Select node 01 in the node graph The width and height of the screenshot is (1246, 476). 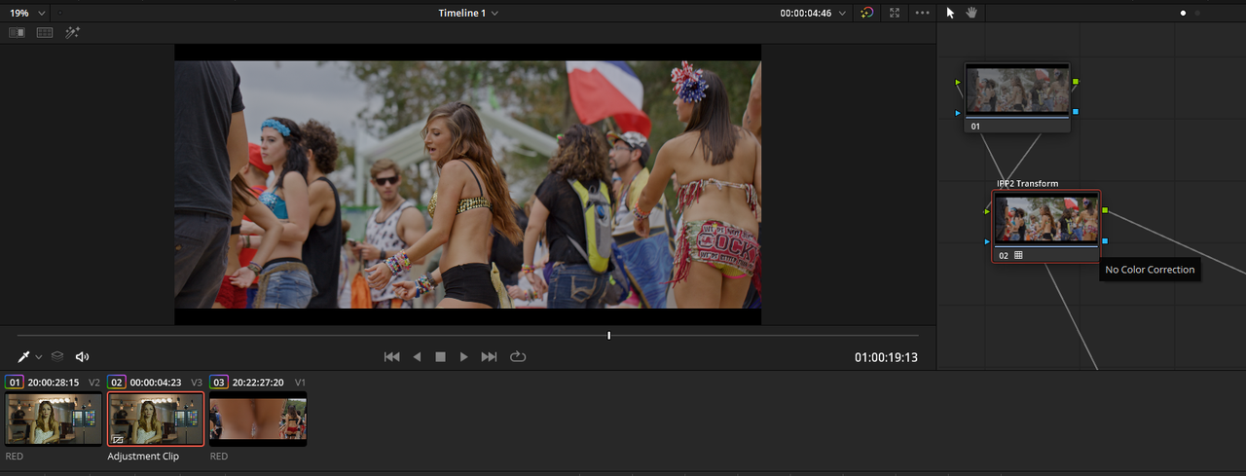click(1017, 97)
